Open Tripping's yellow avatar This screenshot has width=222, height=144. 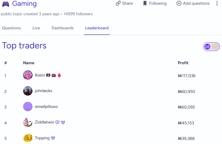pyautogui.click(x=28, y=138)
